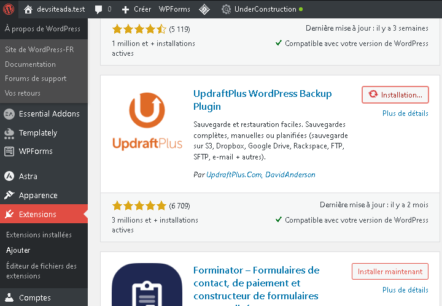This screenshot has height=306, width=442.
Task: Click the spinning icon in Installation button
Action: 373,94
